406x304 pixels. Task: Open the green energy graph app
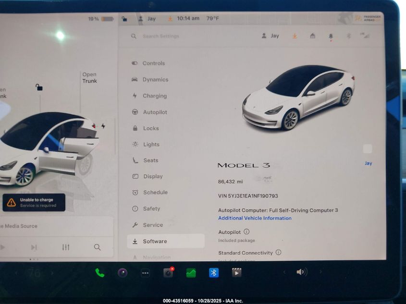click(x=191, y=273)
